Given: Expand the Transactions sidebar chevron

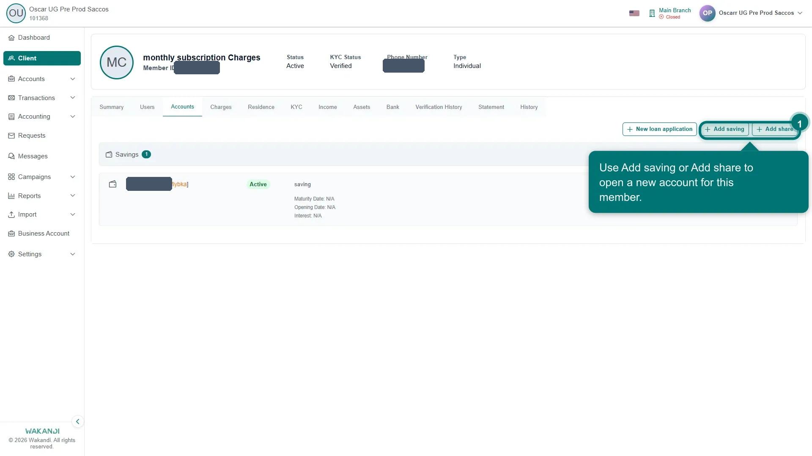Looking at the screenshot, I should click(73, 98).
